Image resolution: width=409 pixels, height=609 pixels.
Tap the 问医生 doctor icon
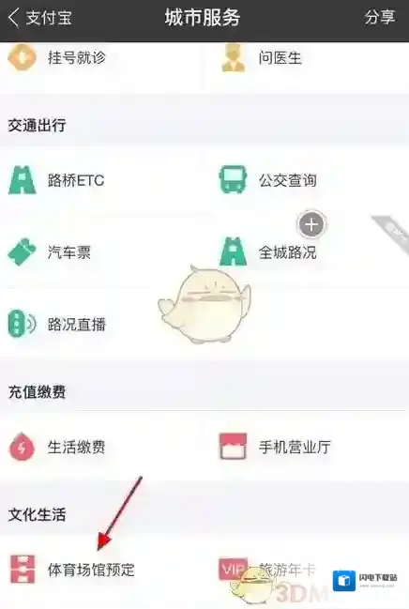(233, 58)
